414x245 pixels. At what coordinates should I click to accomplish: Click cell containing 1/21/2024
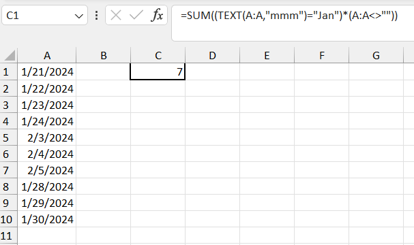tap(47, 71)
